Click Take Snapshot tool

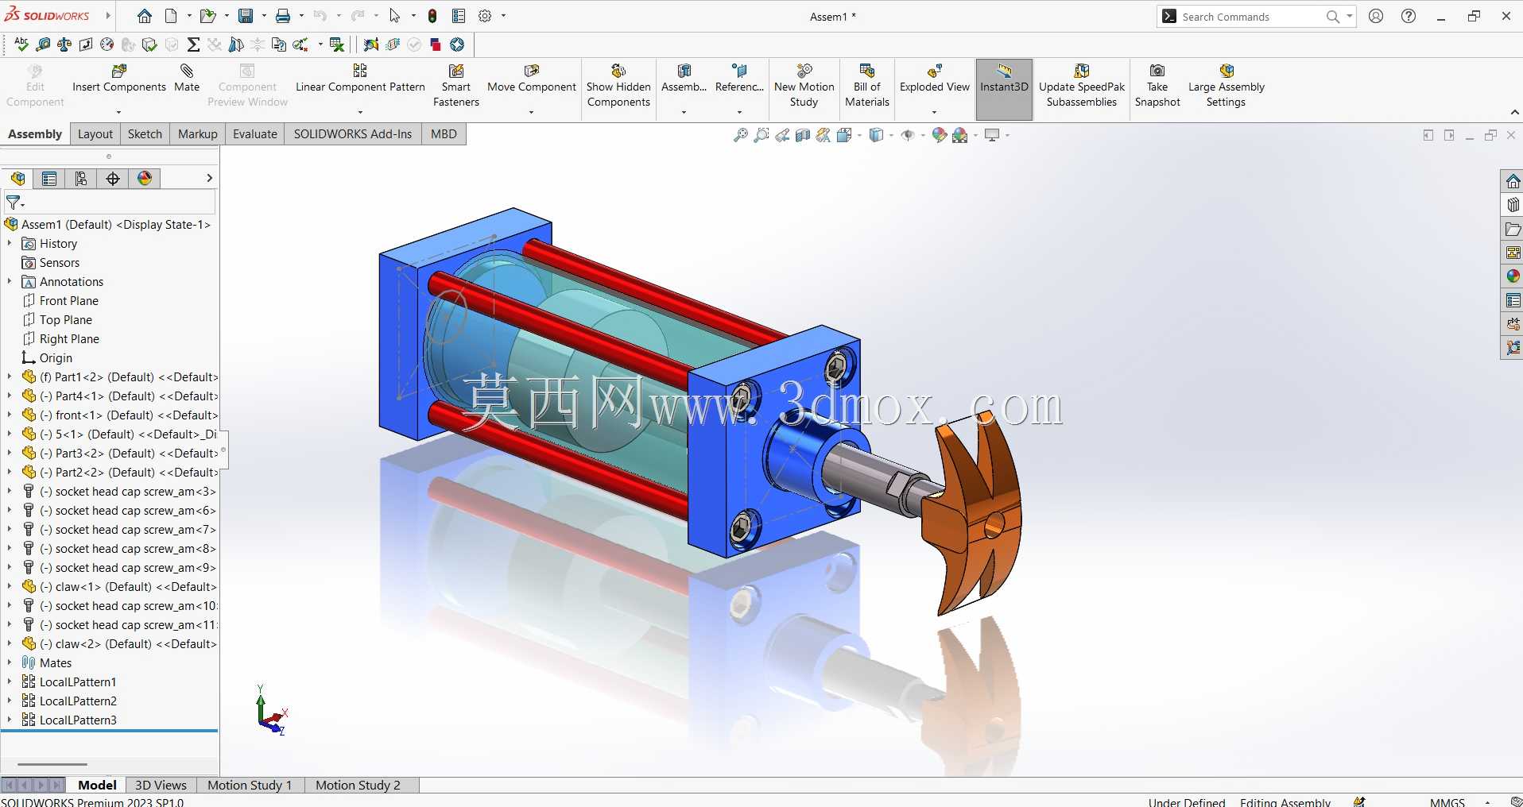1157,86
